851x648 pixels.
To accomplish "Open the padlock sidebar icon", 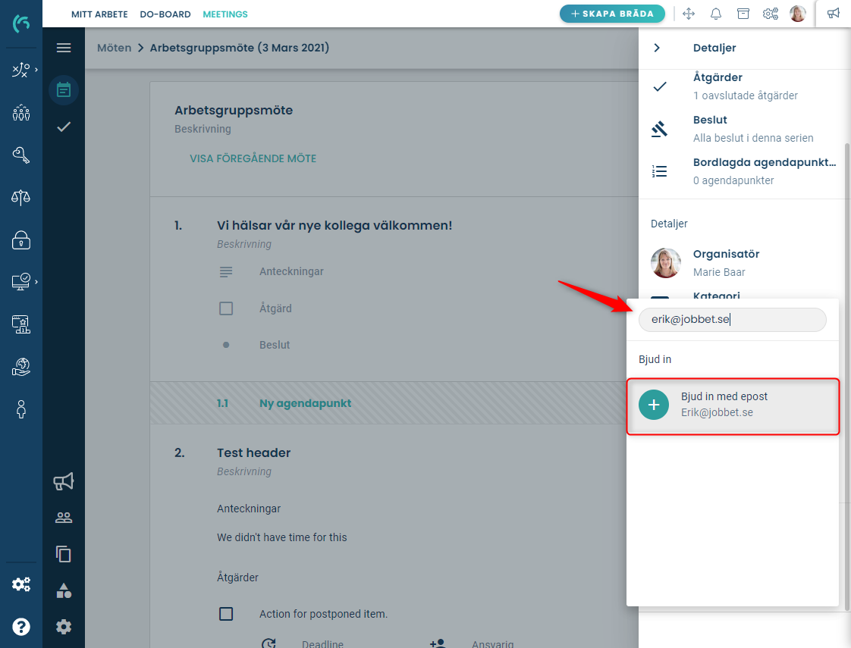I will (x=21, y=239).
